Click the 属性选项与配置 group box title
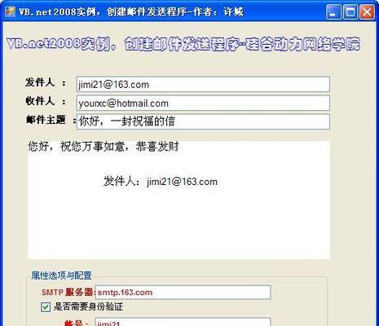This screenshot has height=326, width=379. click(61, 275)
